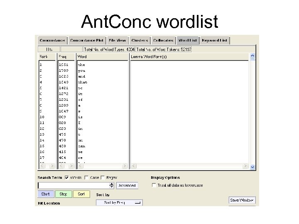Select the word 'is' in the list
This screenshot has width=299, height=224.
80,117
